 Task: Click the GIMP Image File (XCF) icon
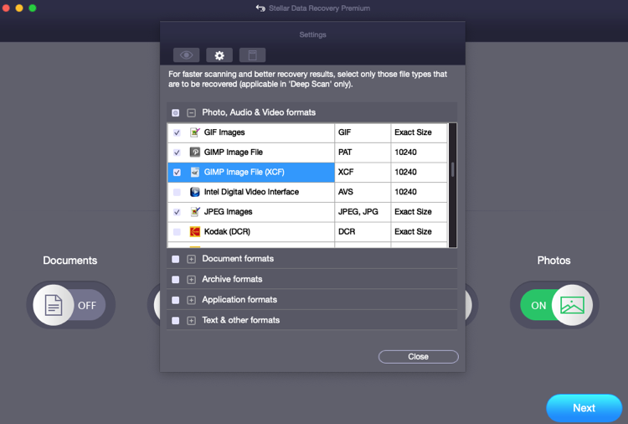pyautogui.click(x=194, y=172)
